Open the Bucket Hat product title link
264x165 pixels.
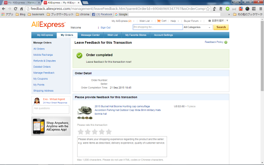(x=127, y=110)
